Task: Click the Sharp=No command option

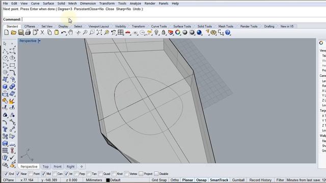Action: coord(123,9)
